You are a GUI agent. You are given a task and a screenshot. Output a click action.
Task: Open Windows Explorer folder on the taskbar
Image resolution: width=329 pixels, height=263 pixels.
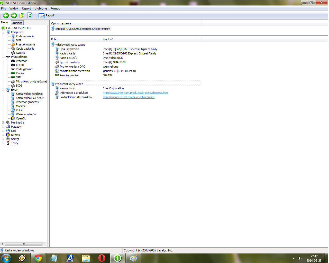click(86, 258)
